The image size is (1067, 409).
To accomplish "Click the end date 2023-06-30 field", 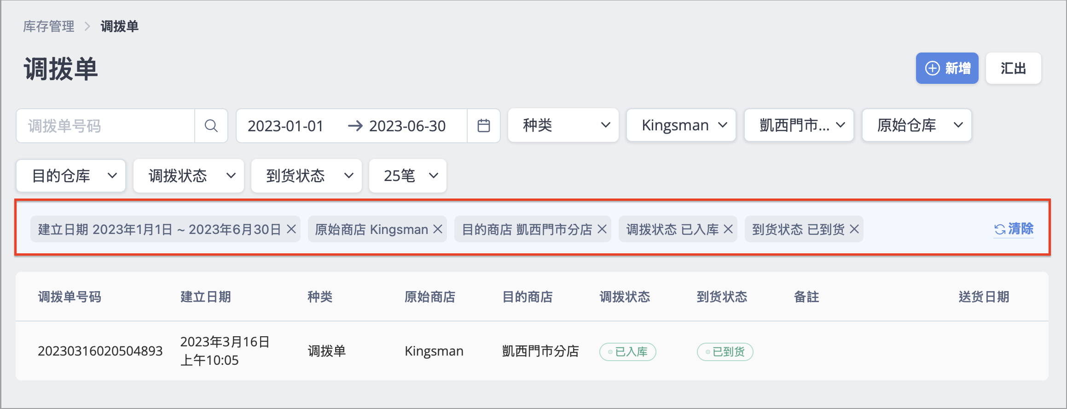I will [407, 126].
